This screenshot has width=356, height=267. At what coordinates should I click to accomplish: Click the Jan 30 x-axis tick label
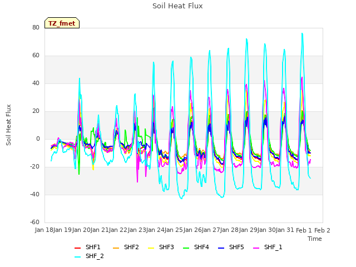pos(266,230)
